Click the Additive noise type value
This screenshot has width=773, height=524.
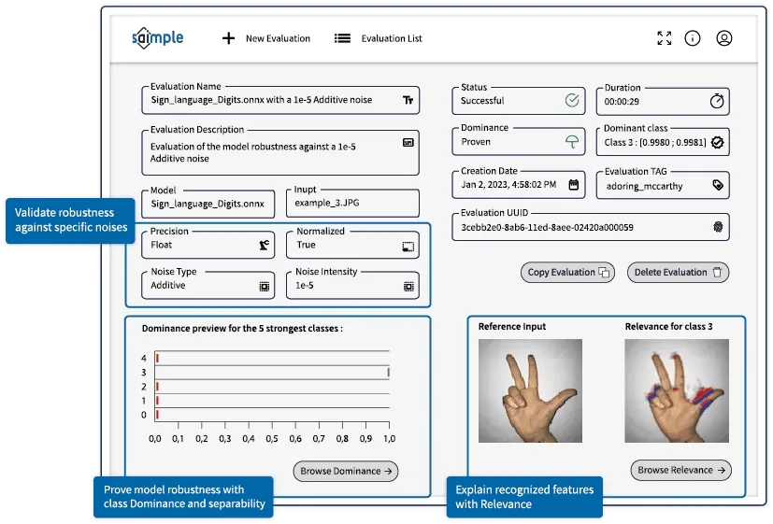click(x=168, y=285)
